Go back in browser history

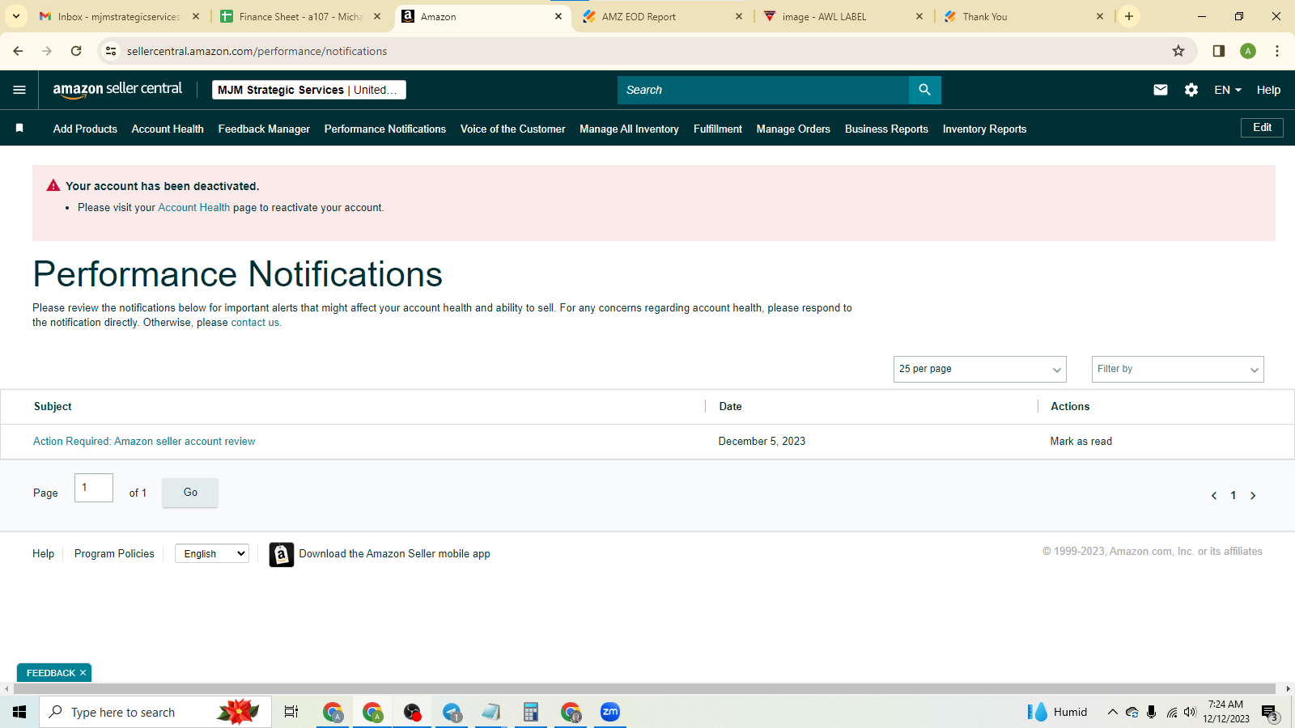(x=18, y=51)
